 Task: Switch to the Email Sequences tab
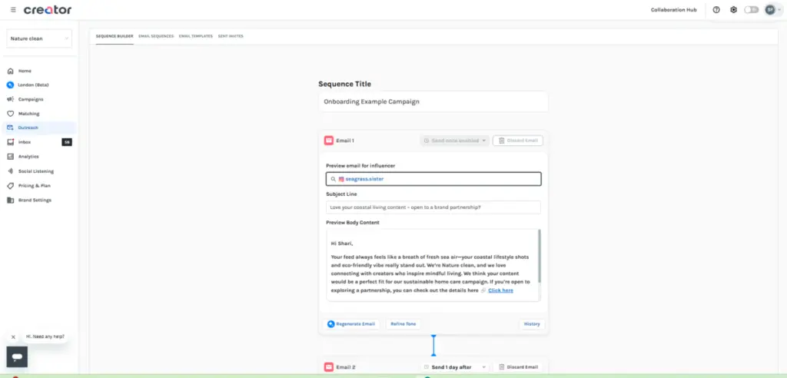[x=154, y=36]
